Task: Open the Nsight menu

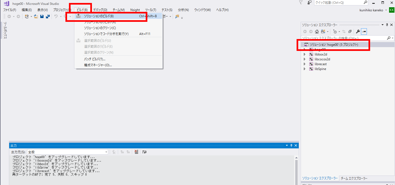Action: (135, 10)
